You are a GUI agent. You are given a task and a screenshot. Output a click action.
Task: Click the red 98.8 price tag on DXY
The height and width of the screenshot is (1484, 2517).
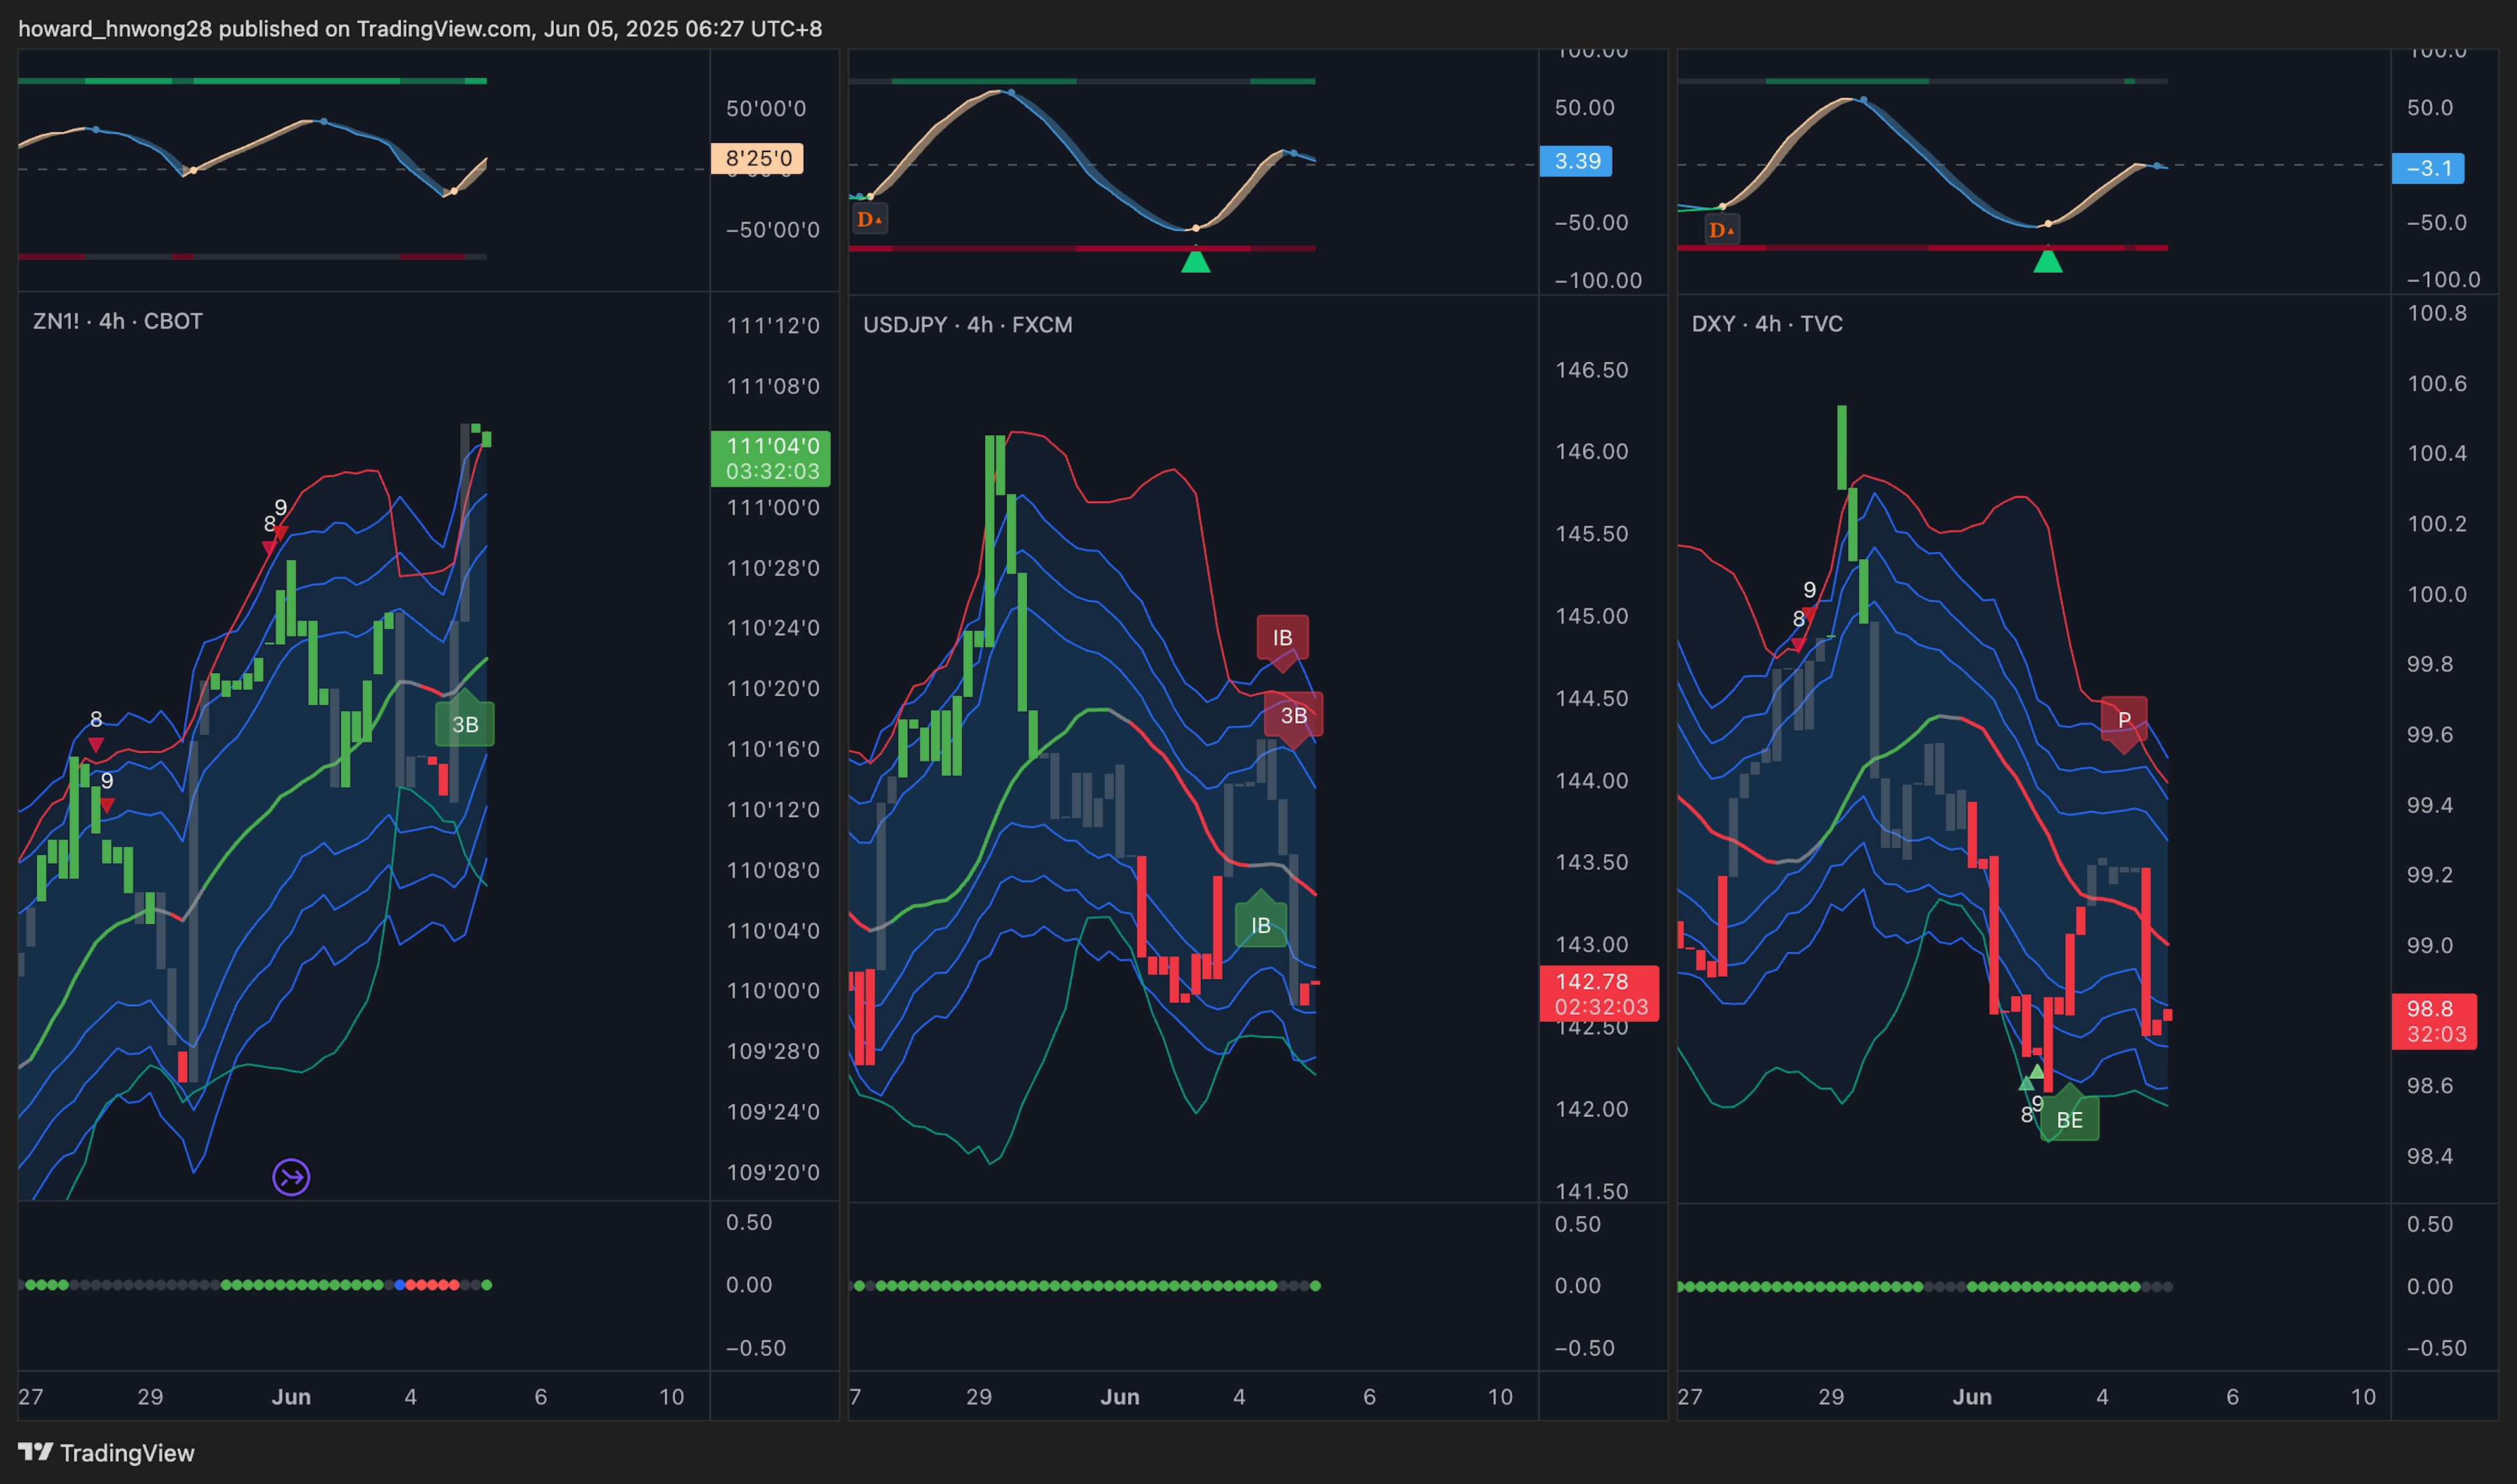pos(2433,1021)
